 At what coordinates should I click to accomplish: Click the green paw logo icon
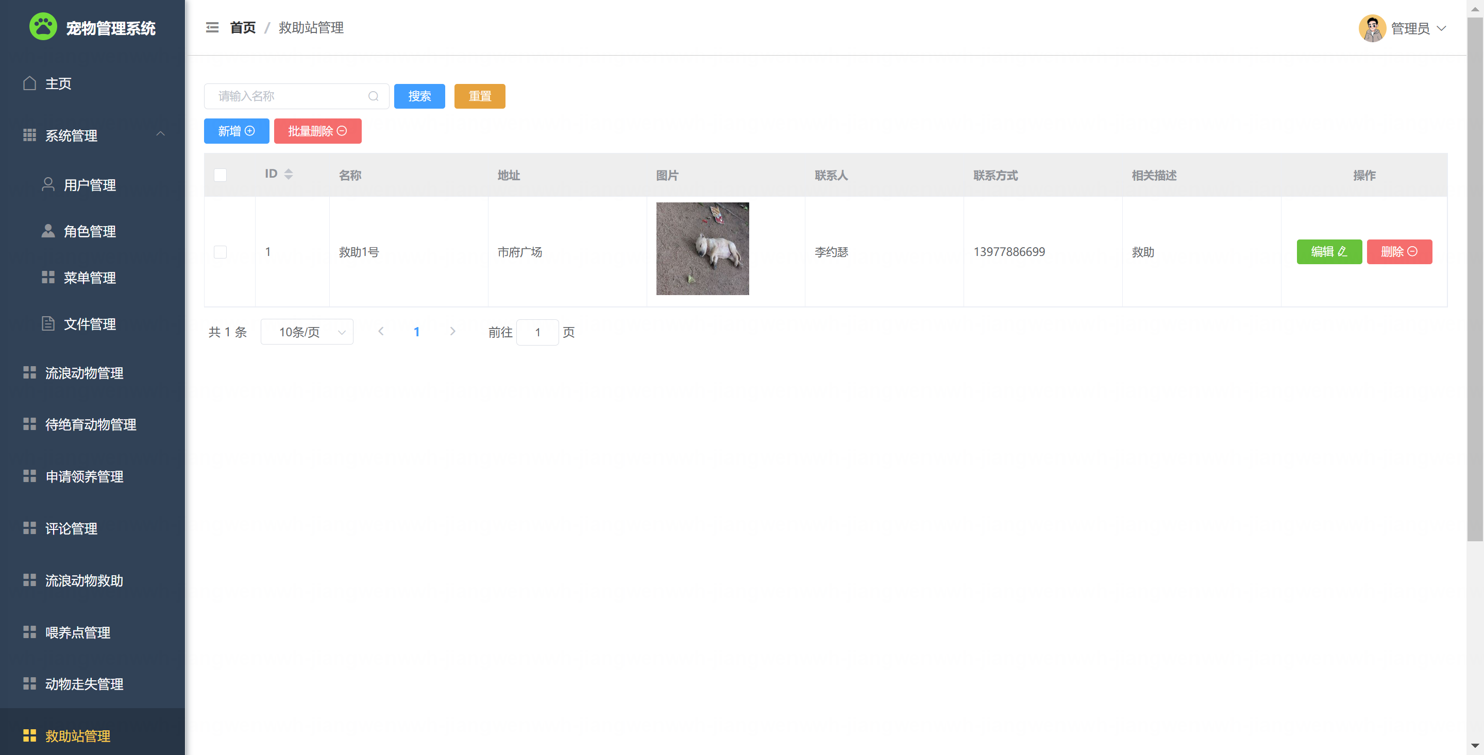43,26
